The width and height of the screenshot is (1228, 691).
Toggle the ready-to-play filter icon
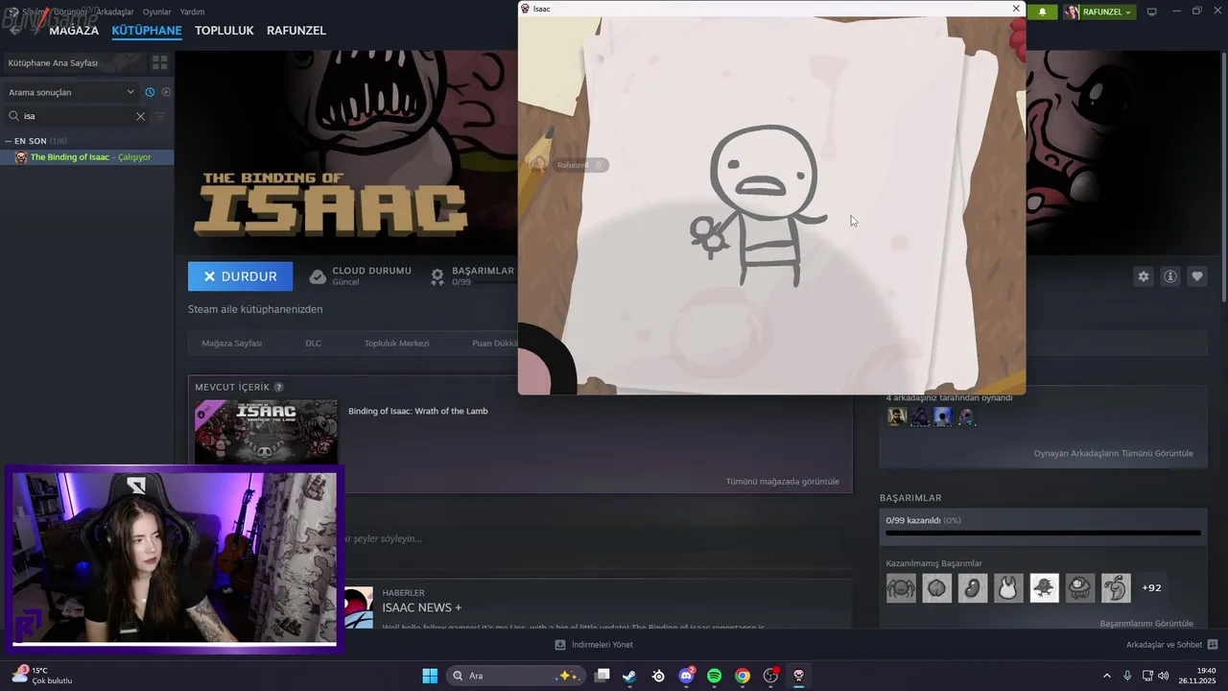[166, 92]
